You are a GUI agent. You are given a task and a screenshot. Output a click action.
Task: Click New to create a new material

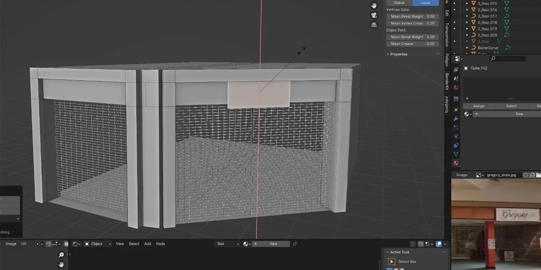tap(518, 113)
